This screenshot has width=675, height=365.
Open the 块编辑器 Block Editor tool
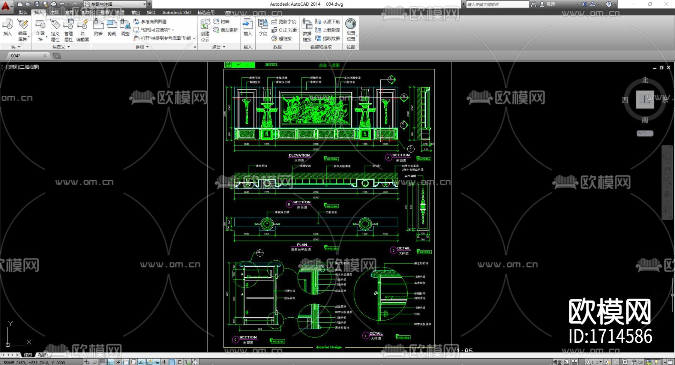pyautogui.click(x=82, y=30)
